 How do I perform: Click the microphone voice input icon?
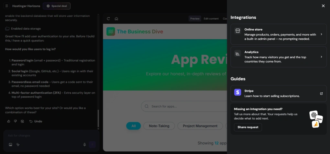pyautogui.click(x=85, y=145)
